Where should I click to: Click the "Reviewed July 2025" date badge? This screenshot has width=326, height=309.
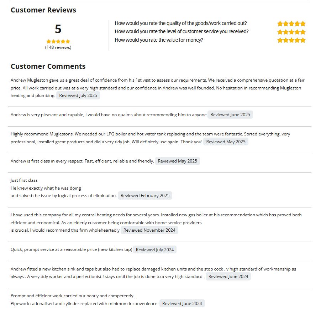[78, 96]
